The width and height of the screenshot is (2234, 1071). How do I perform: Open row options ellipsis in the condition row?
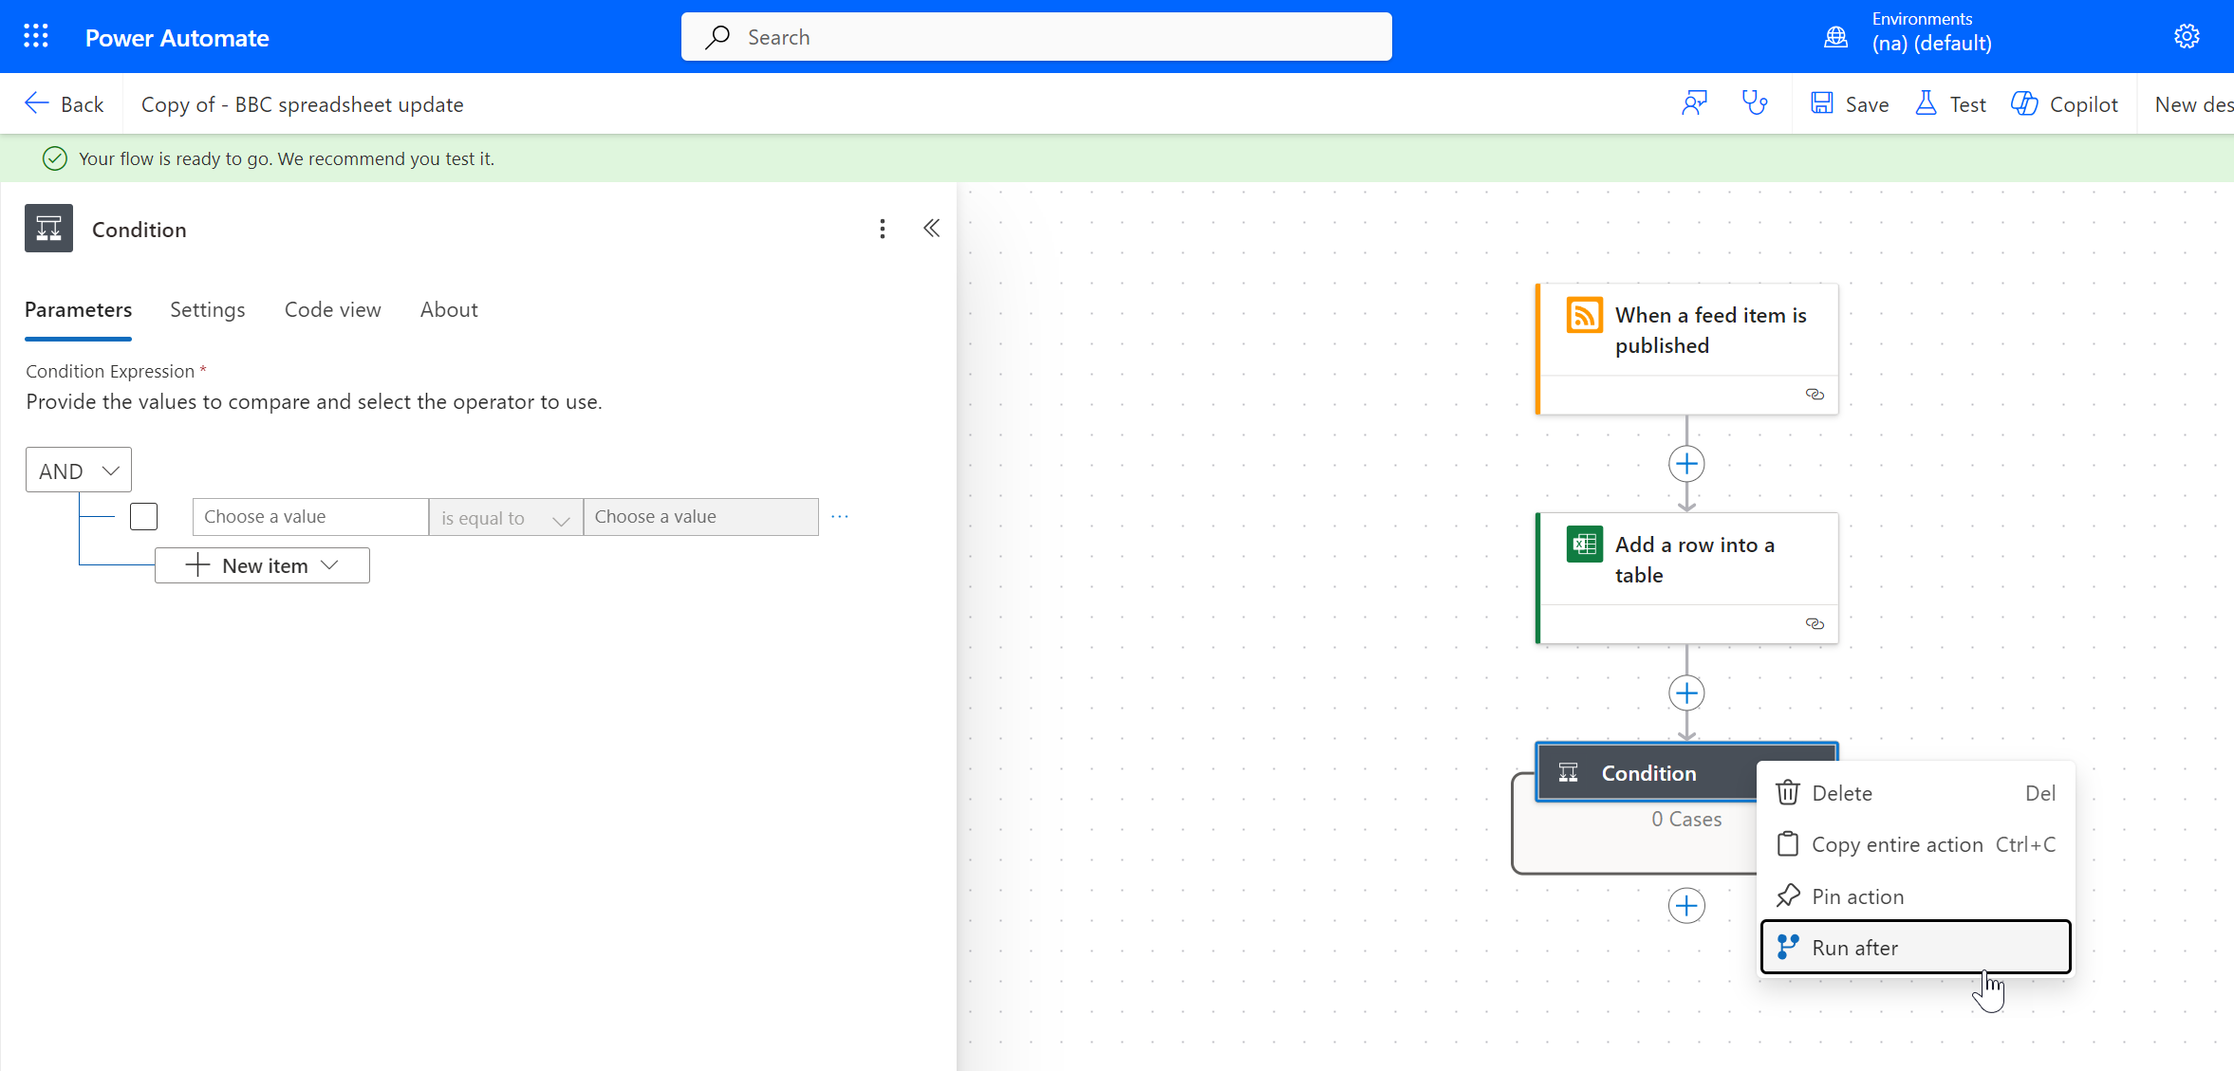coord(840,517)
